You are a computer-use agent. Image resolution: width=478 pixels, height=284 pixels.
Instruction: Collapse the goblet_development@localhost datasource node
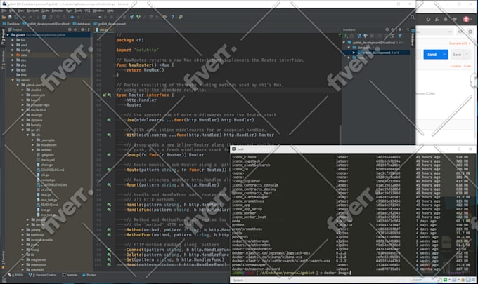[344, 43]
